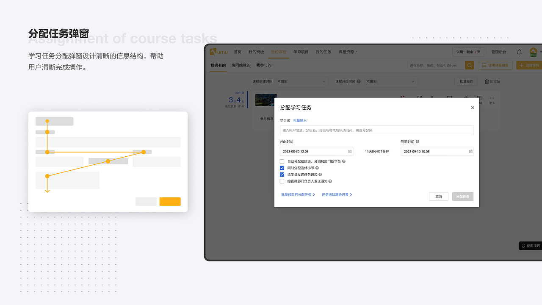Open 任务通知高级设置 link

[337, 195]
